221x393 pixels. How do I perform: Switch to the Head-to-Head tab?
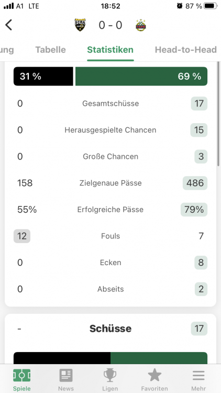[x=186, y=50]
